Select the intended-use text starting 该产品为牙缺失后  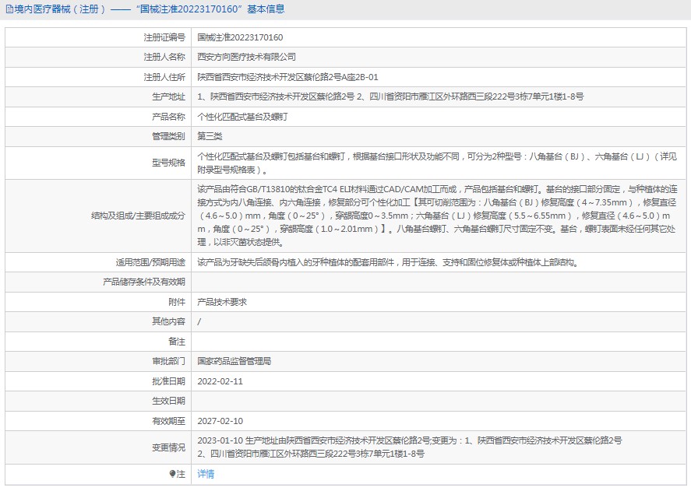(x=388, y=262)
